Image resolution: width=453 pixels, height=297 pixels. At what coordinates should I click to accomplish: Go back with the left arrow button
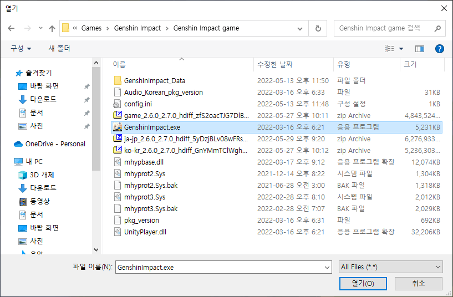11,28
